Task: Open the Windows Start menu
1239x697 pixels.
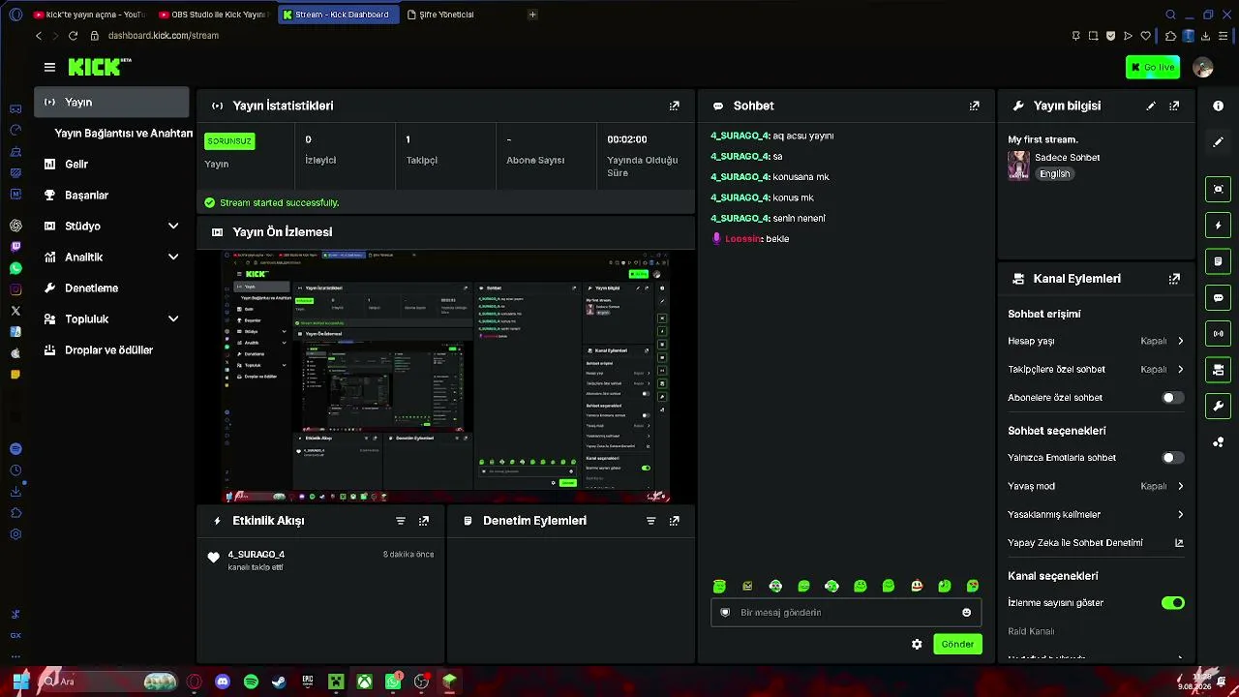Action: [x=20, y=682]
